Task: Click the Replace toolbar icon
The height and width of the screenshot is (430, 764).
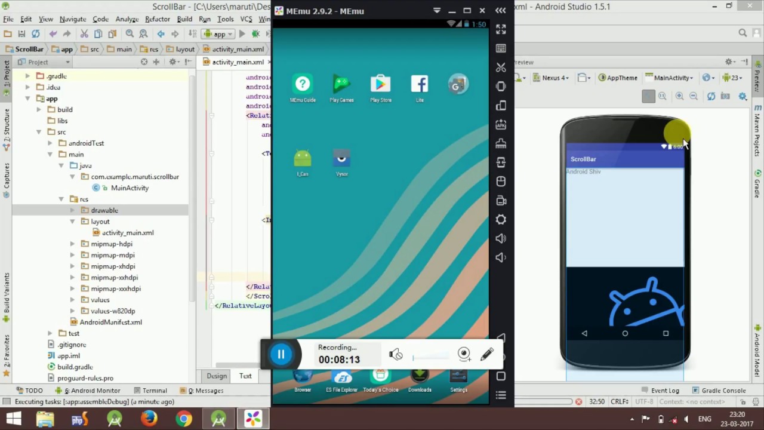Action: [x=143, y=34]
